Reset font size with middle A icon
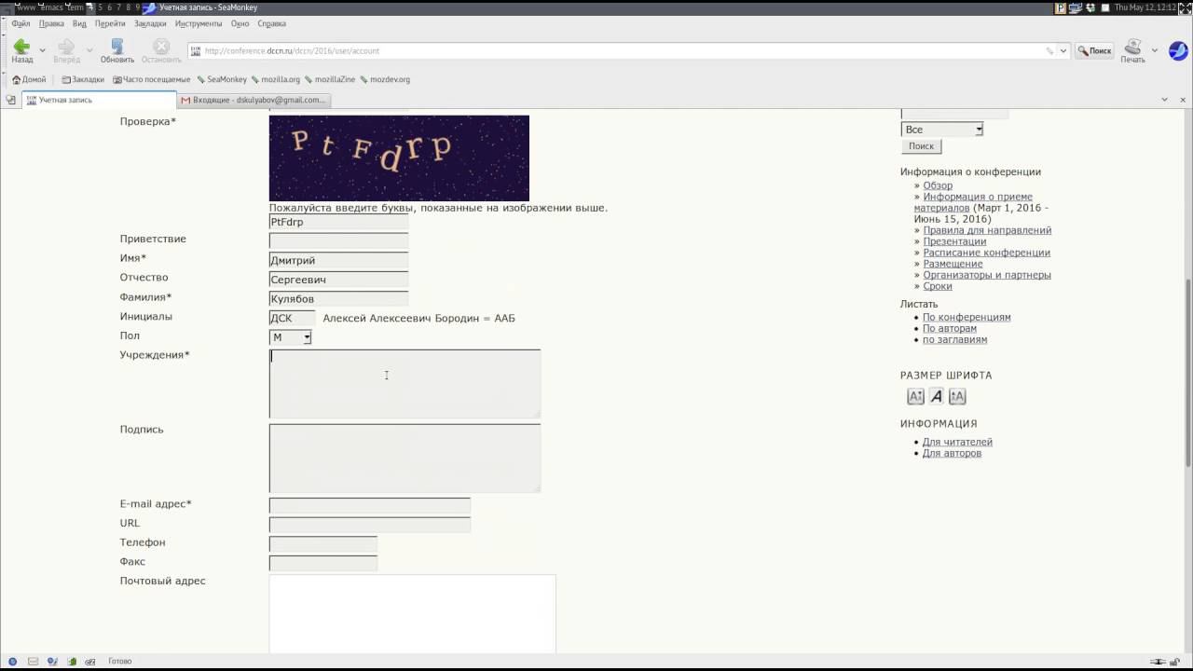This screenshot has height=671, width=1193. 936,397
